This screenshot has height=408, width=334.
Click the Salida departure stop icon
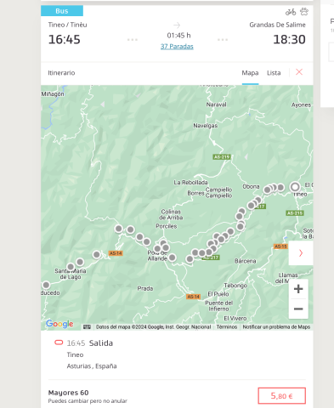(x=59, y=343)
